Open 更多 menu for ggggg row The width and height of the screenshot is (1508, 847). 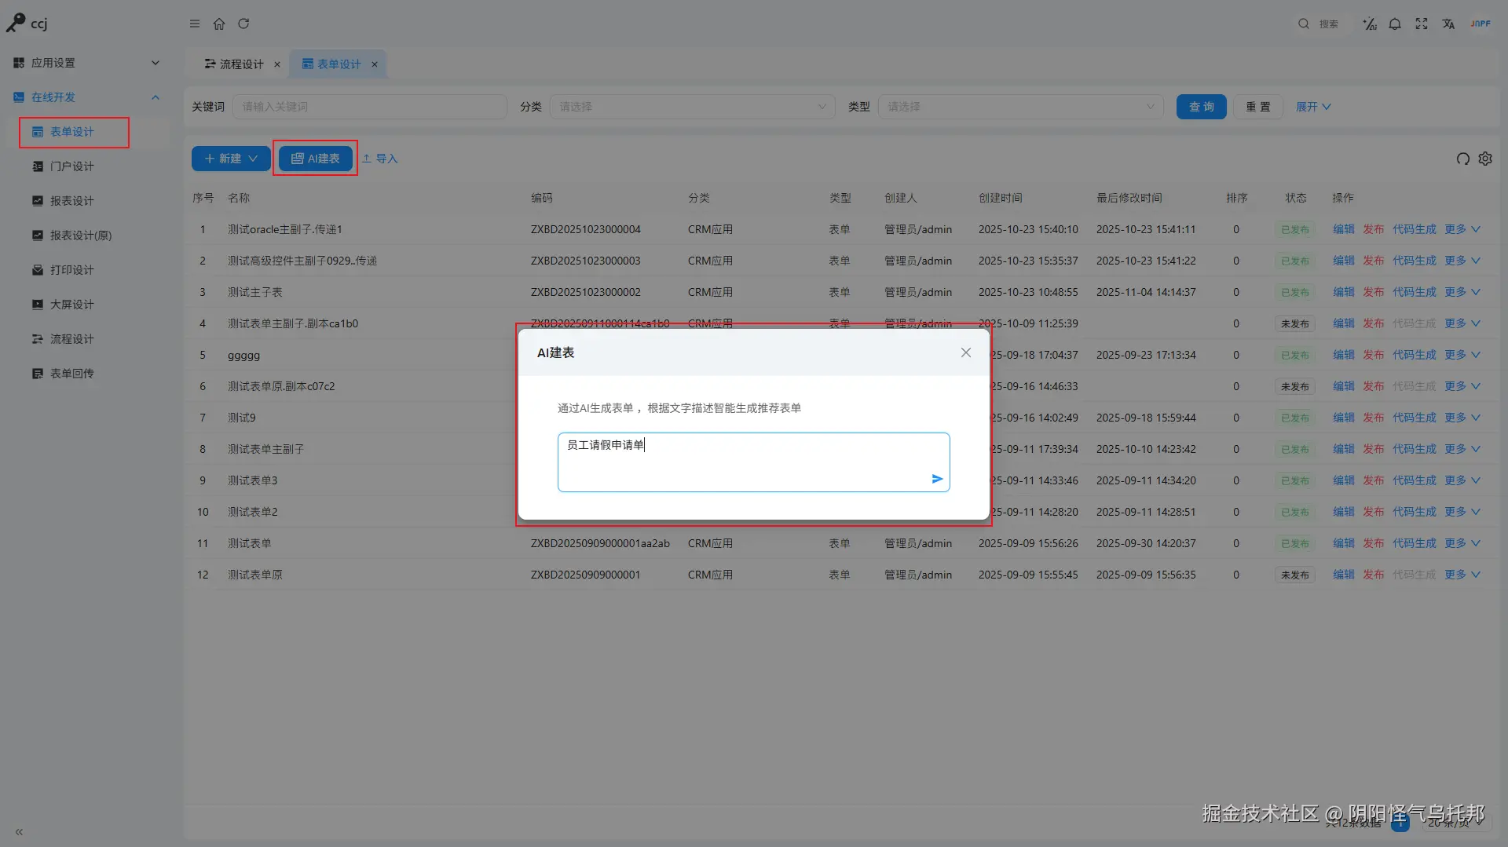[x=1462, y=355]
